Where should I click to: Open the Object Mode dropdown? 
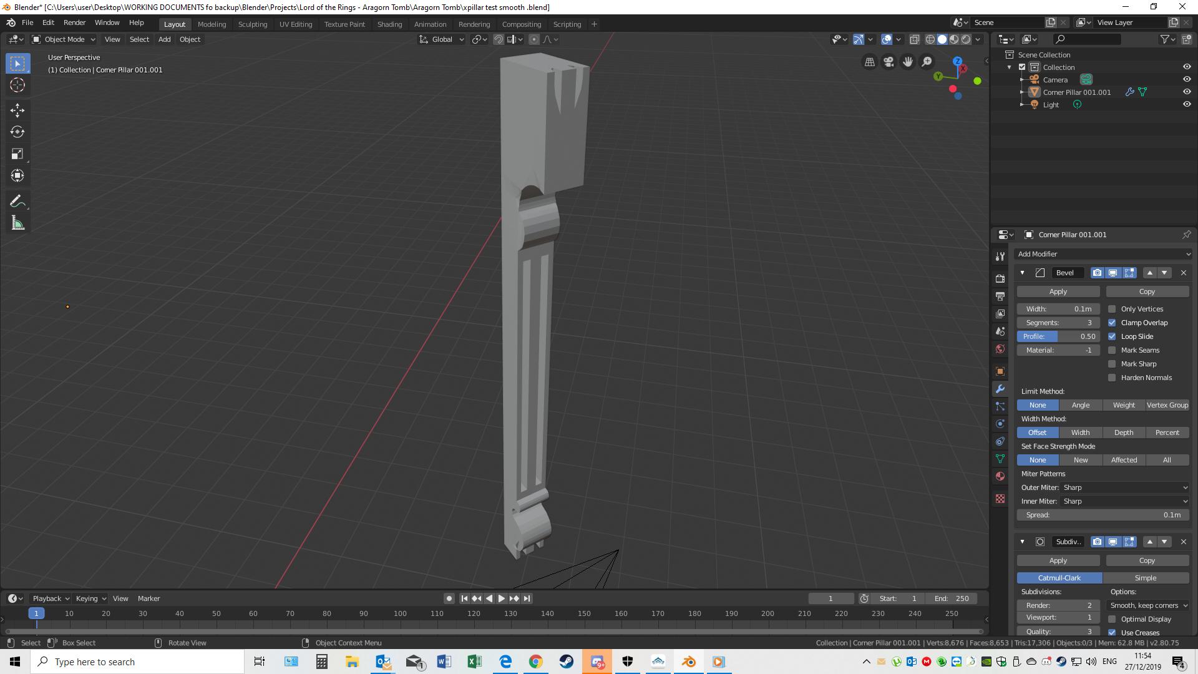[64, 39]
